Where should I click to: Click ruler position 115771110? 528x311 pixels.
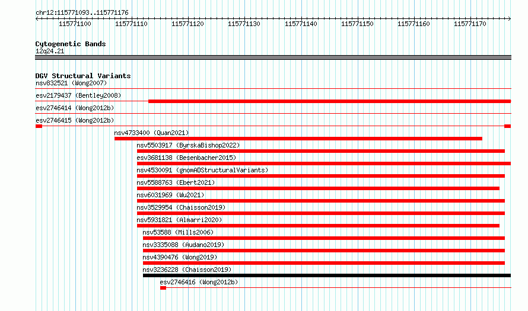[x=131, y=24]
